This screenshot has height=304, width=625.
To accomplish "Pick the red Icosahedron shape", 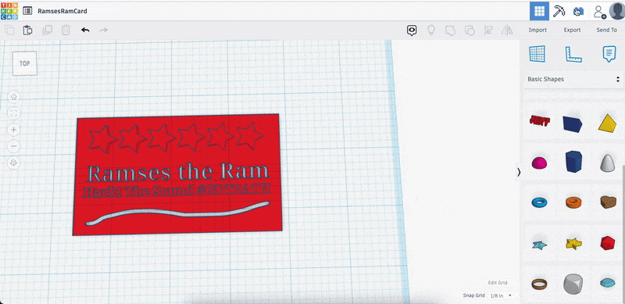I will (x=608, y=243).
